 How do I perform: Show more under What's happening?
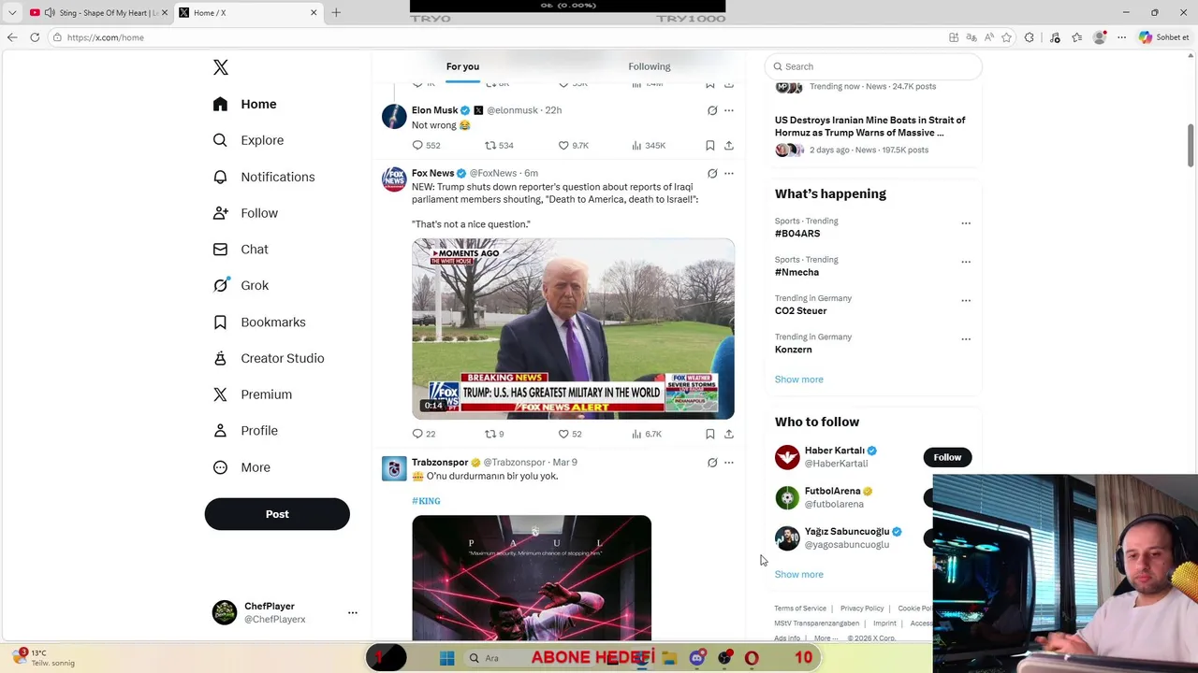coord(799,379)
